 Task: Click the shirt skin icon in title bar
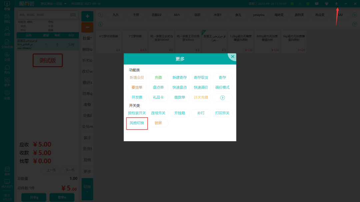point(327,4)
